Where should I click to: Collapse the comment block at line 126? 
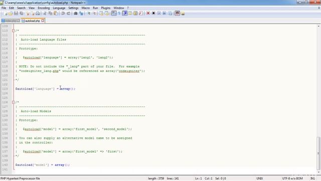(14, 102)
